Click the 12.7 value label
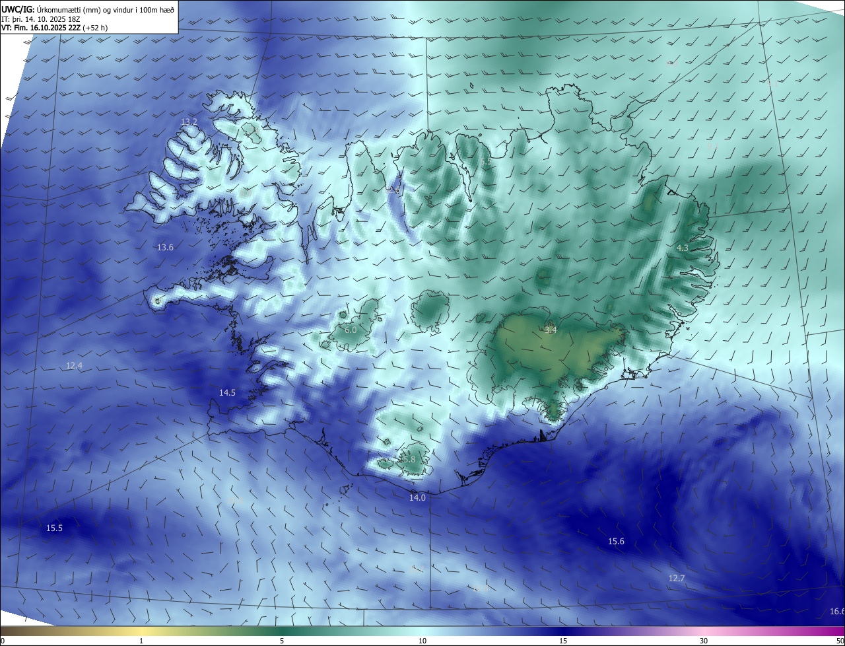The image size is (845, 646). click(x=677, y=579)
